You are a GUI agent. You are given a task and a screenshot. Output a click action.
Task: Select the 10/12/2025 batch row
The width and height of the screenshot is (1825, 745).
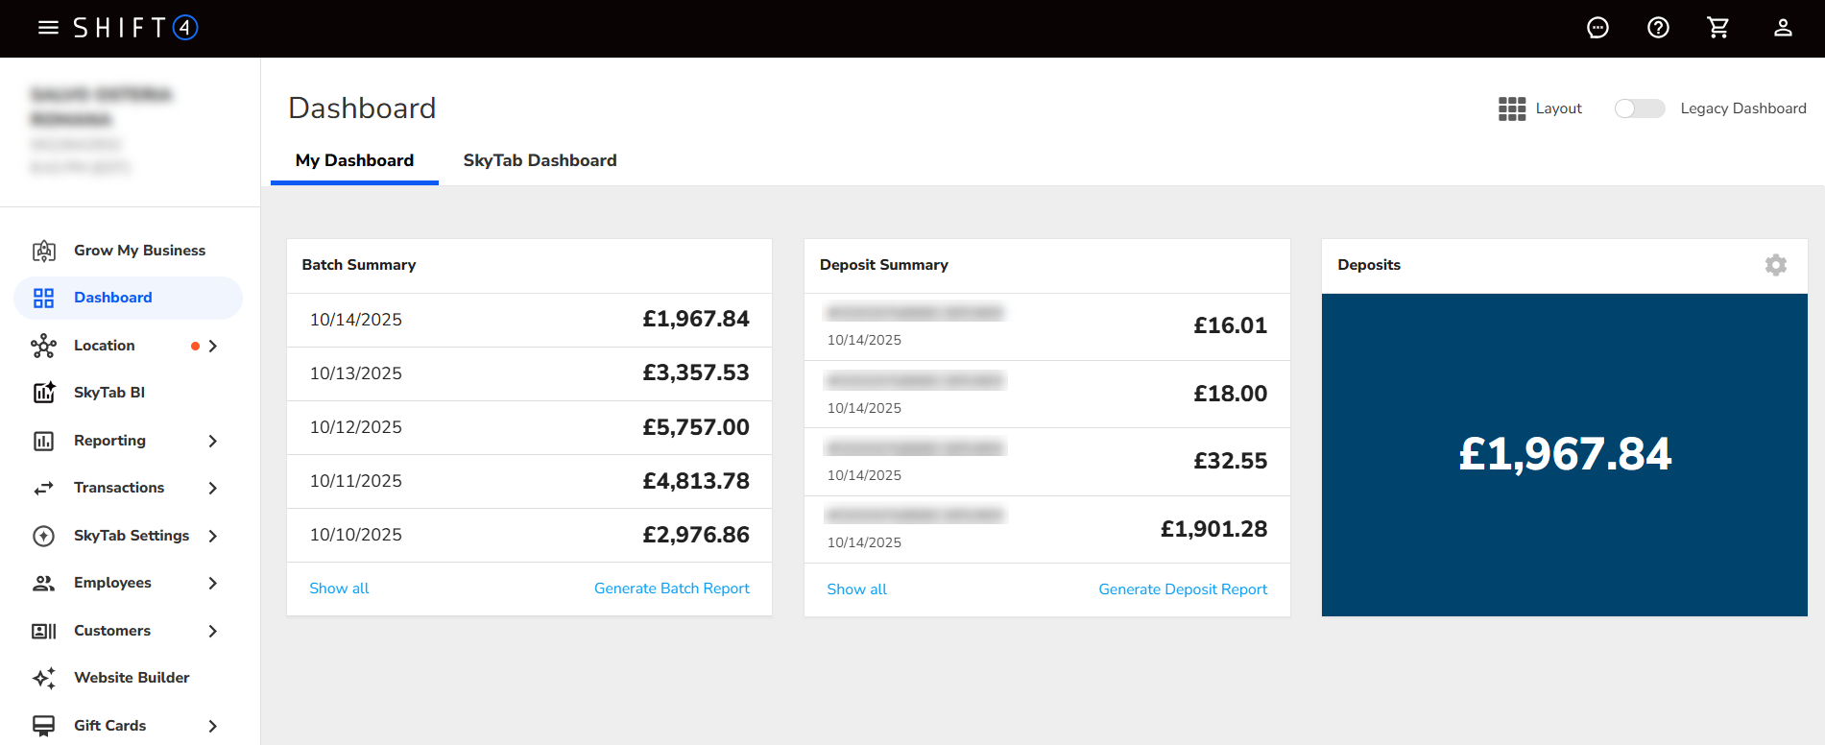pos(529,427)
